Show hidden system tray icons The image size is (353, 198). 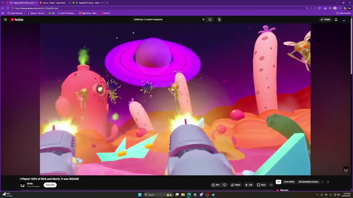click(x=317, y=195)
